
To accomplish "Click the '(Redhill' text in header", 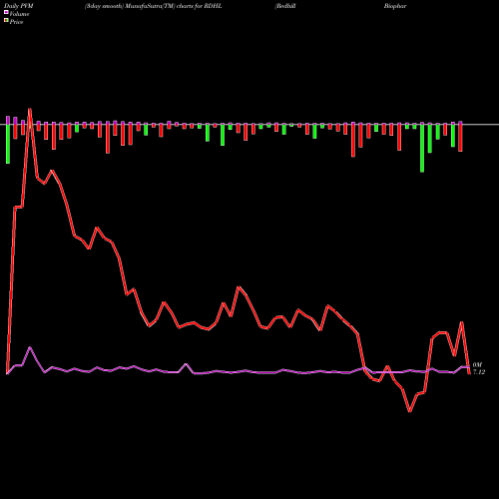I will click(285, 6).
